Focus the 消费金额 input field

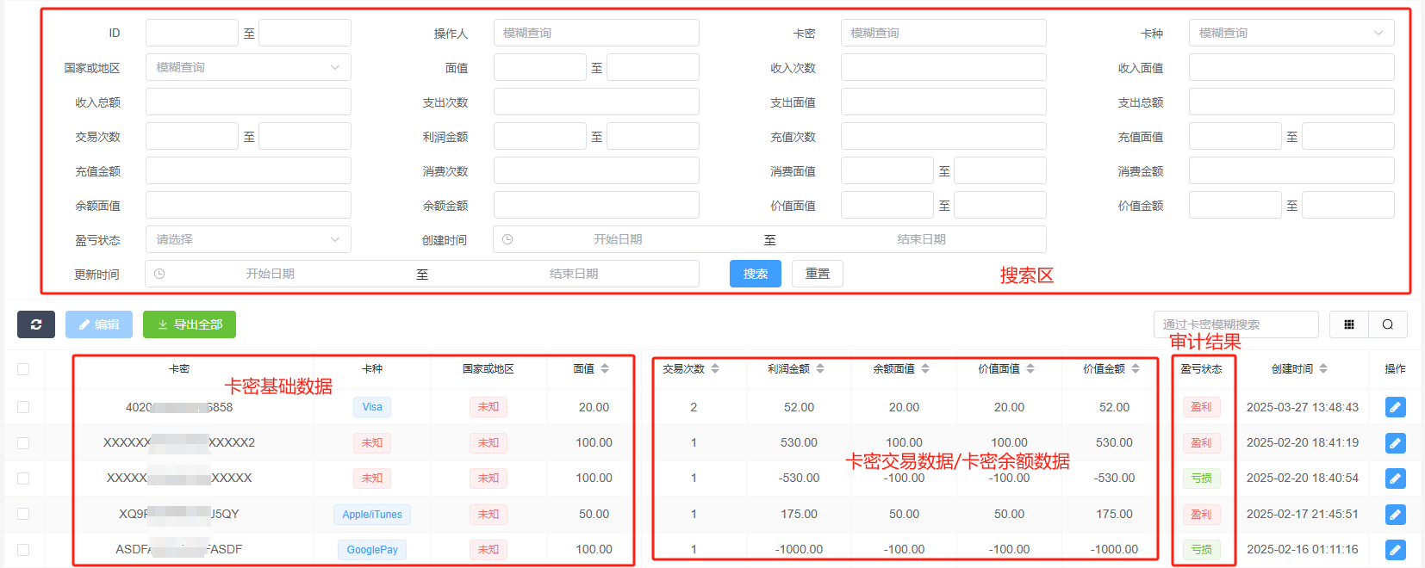point(1291,170)
